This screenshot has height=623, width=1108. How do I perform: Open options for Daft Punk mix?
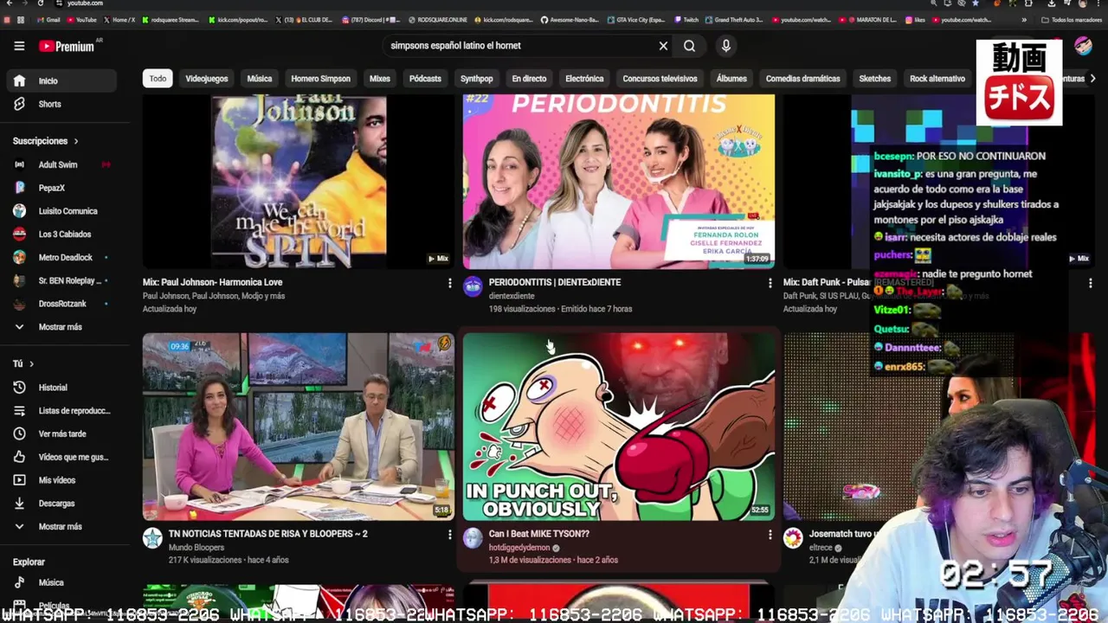[1090, 283]
